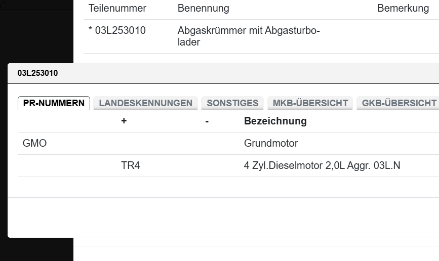
Task: Click the Benennung column header
Action: coord(203,9)
